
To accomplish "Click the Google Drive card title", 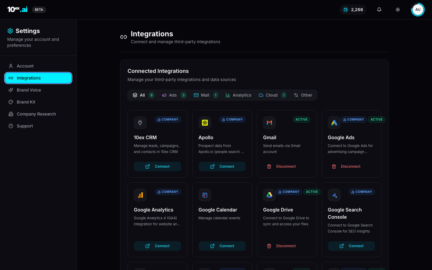I will point(278,210).
